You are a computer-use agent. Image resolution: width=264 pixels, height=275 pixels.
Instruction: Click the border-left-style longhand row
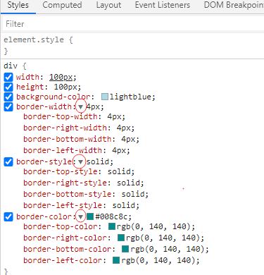click(x=81, y=205)
